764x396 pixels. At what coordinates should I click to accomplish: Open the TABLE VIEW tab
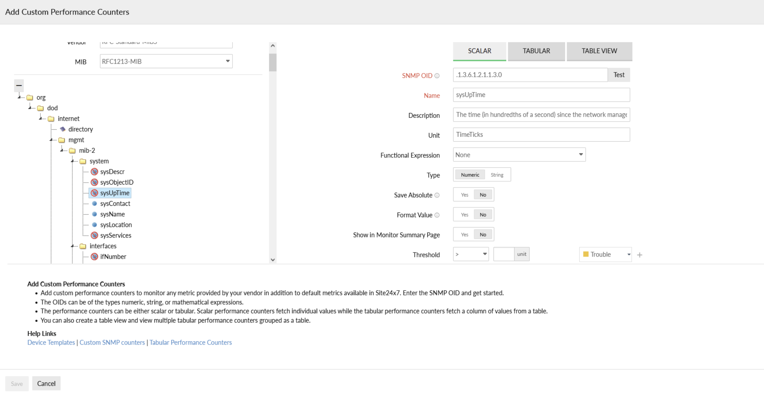tap(599, 51)
